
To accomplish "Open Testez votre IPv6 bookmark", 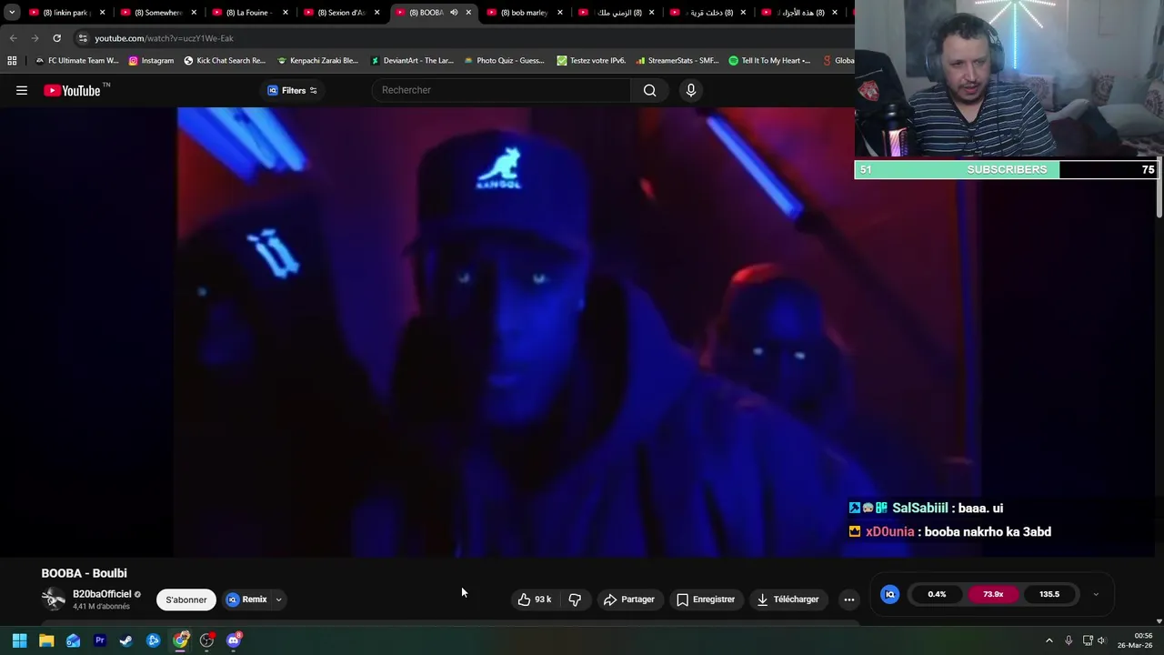I will (591, 61).
